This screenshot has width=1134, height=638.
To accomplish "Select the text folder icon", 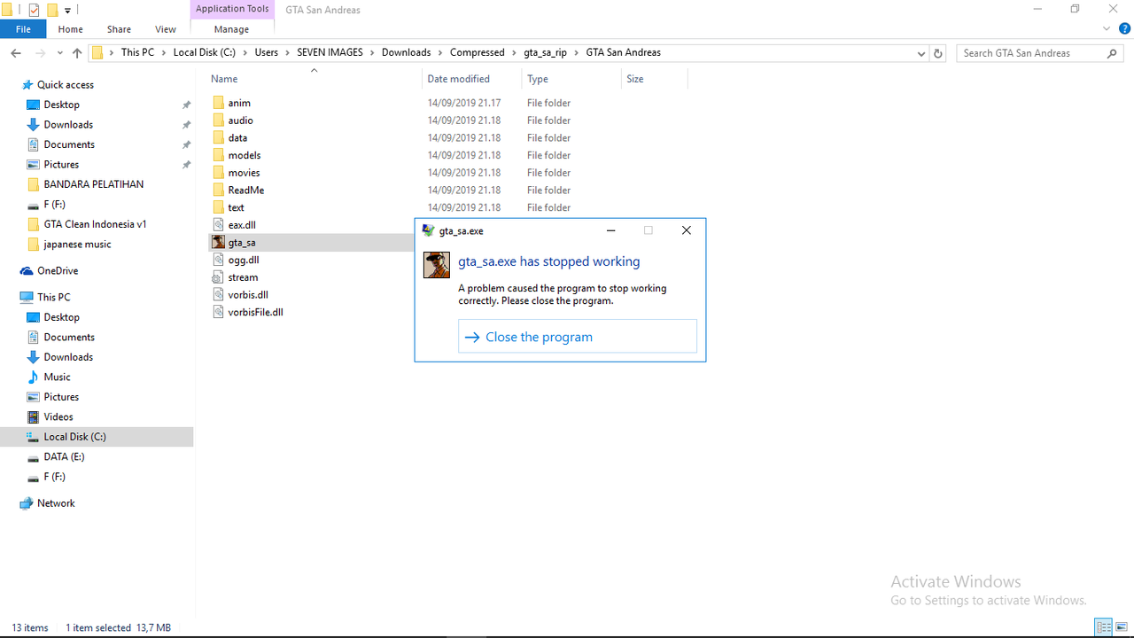I will [x=219, y=207].
